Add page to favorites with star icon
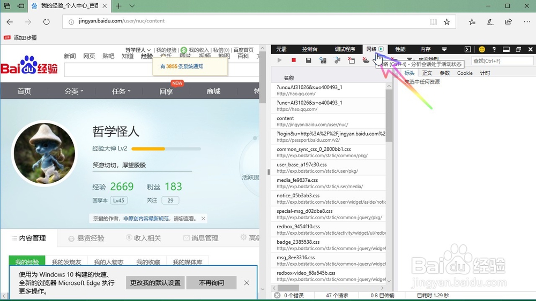The height and width of the screenshot is (301, 536). 447,22
